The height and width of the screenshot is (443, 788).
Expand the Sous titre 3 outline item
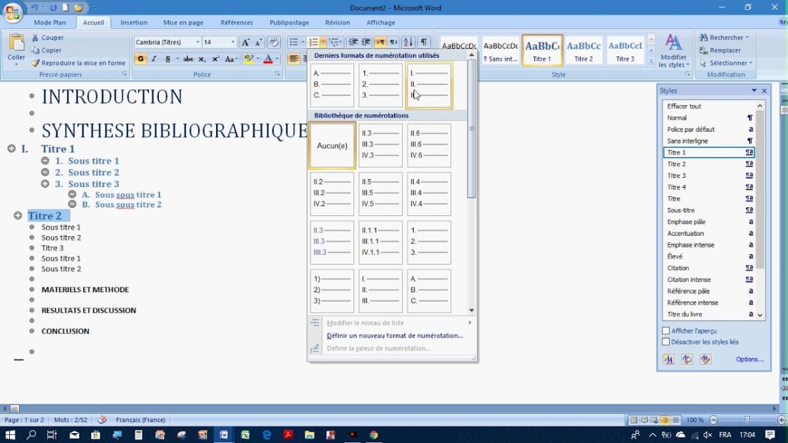[x=45, y=184]
